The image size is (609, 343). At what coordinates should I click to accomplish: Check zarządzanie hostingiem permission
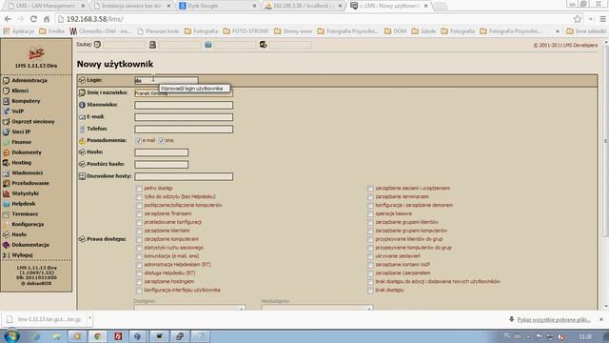[x=139, y=282]
